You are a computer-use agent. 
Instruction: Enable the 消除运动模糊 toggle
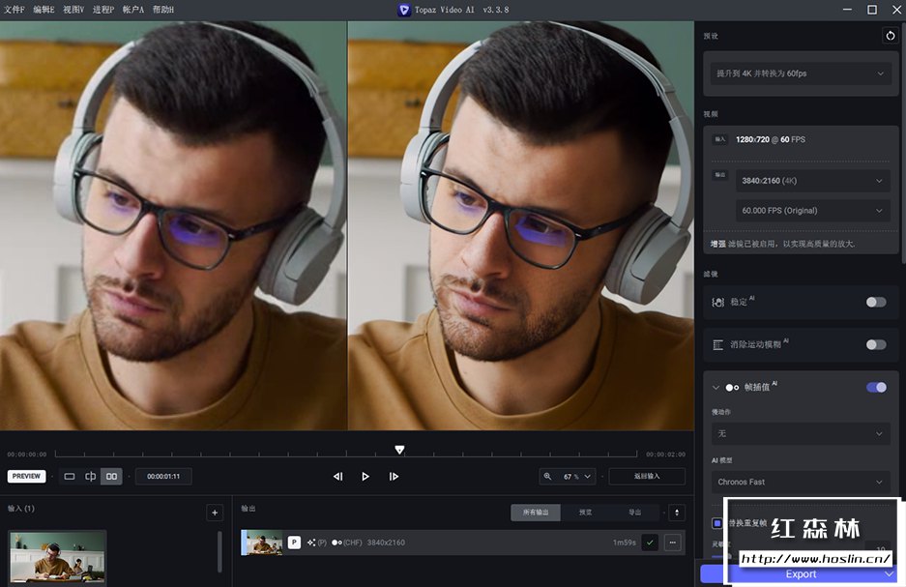pos(876,344)
